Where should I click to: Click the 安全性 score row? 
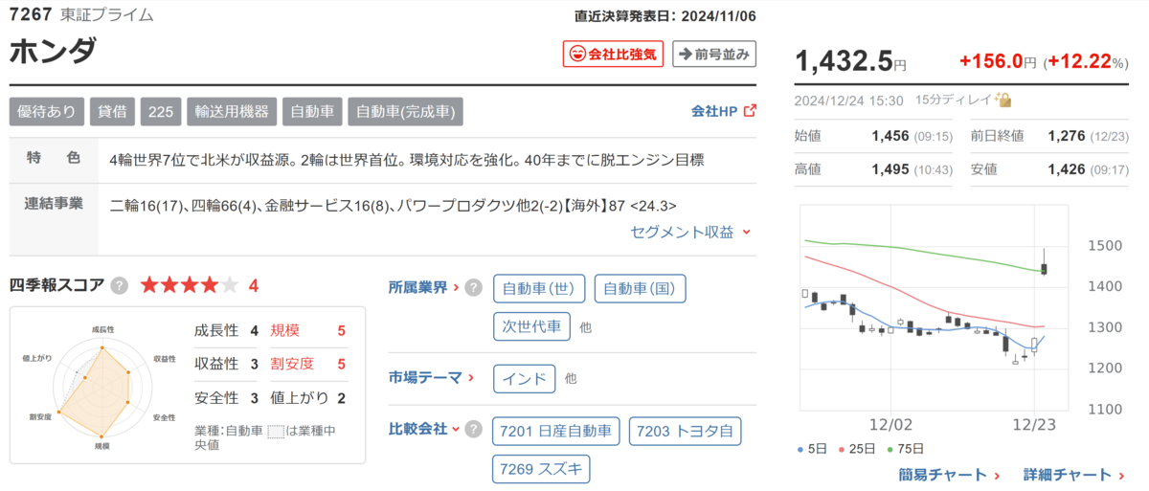pyautogui.click(x=226, y=398)
